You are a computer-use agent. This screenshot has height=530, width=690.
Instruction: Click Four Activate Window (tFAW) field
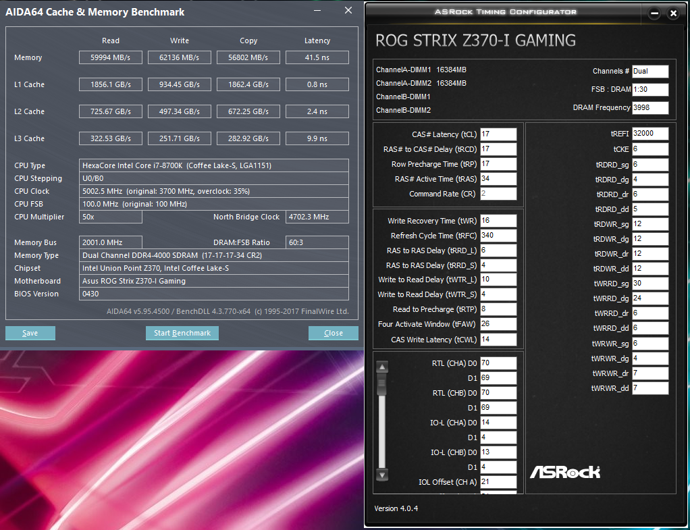[498, 324]
